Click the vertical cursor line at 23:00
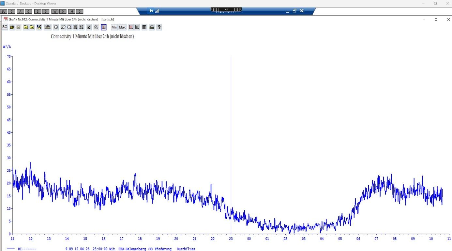 (x=231, y=130)
